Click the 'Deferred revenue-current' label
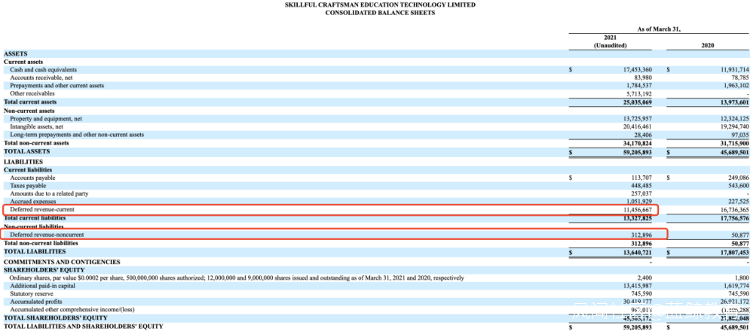The height and width of the screenshot is (331, 750). pyautogui.click(x=42, y=210)
